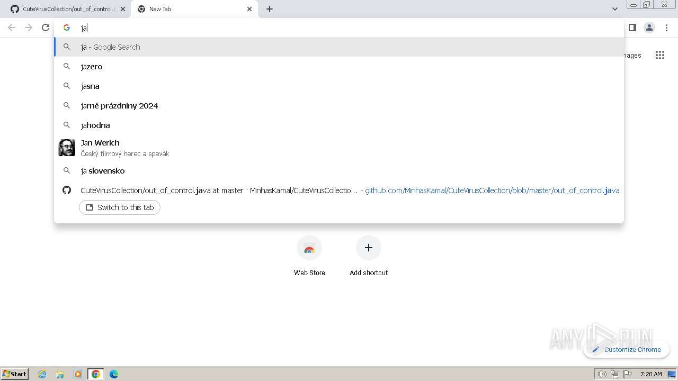This screenshot has height=381, width=678.
Task: Select the Jan Werich suggestion
Action: coord(339,148)
